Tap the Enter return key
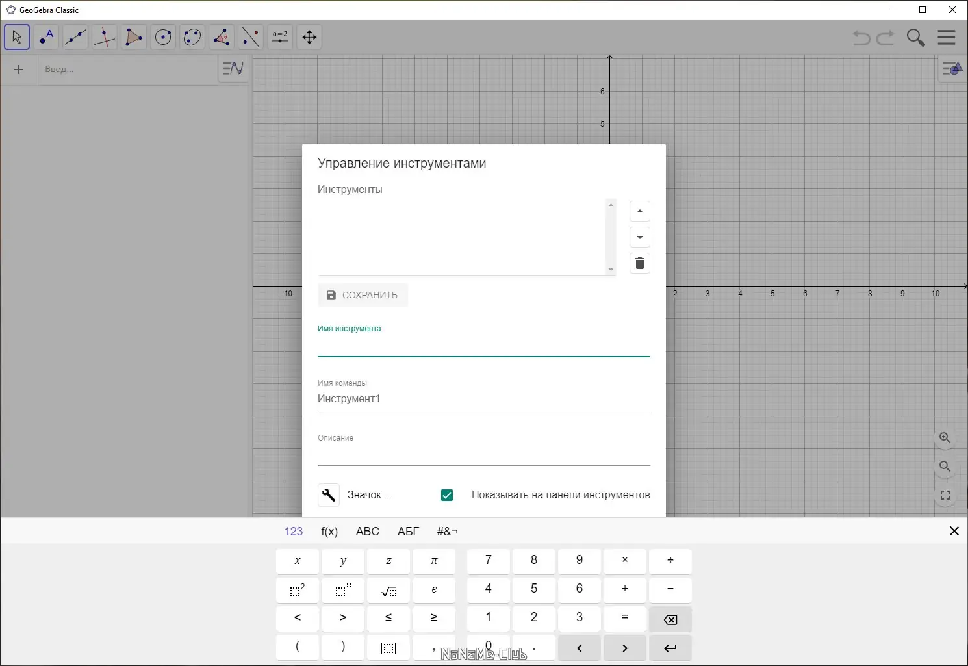Viewport: 968px width, 666px height. [670, 647]
